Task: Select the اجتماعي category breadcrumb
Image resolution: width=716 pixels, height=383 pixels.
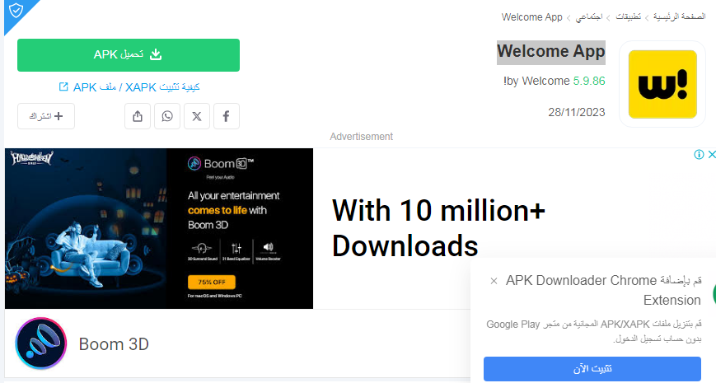Action: point(589,16)
